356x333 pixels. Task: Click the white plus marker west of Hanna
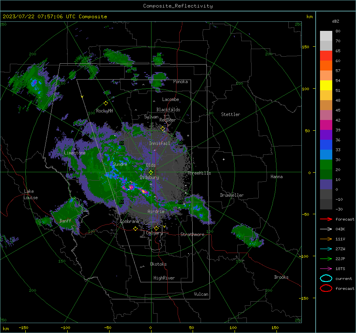[x=223, y=159]
